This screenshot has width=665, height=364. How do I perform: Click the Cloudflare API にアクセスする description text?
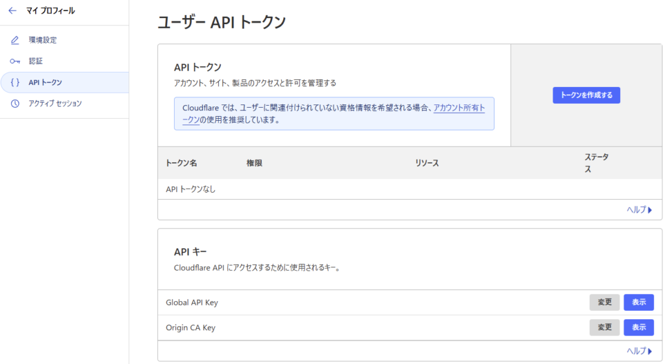click(x=257, y=268)
